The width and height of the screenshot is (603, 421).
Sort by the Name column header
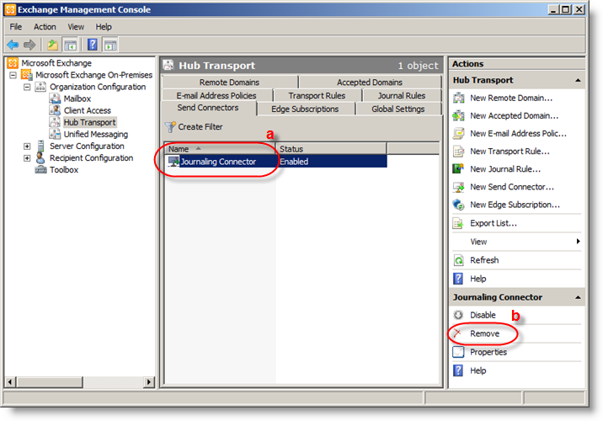[x=220, y=149]
